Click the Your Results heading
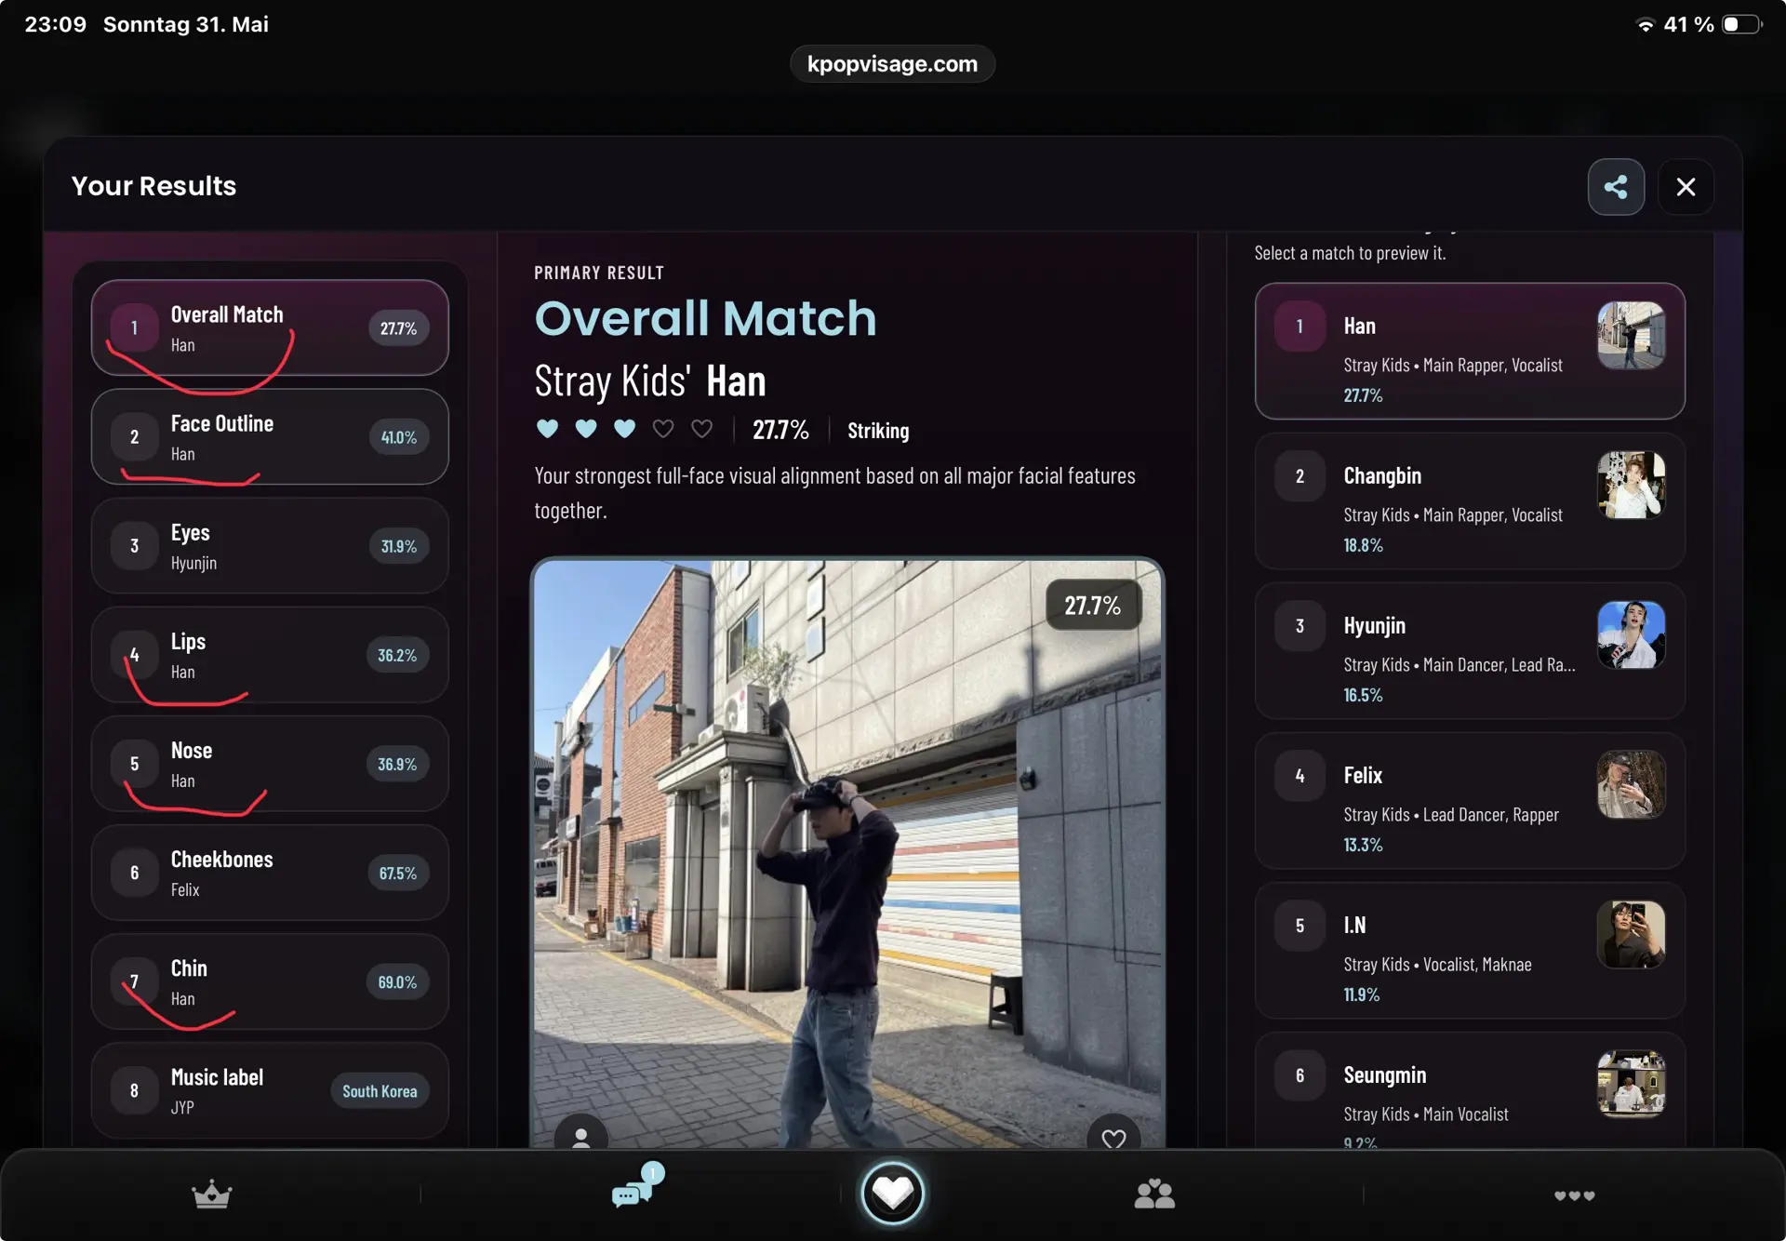The height and width of the screenshot is (1241, 1786). coord(153,186)
